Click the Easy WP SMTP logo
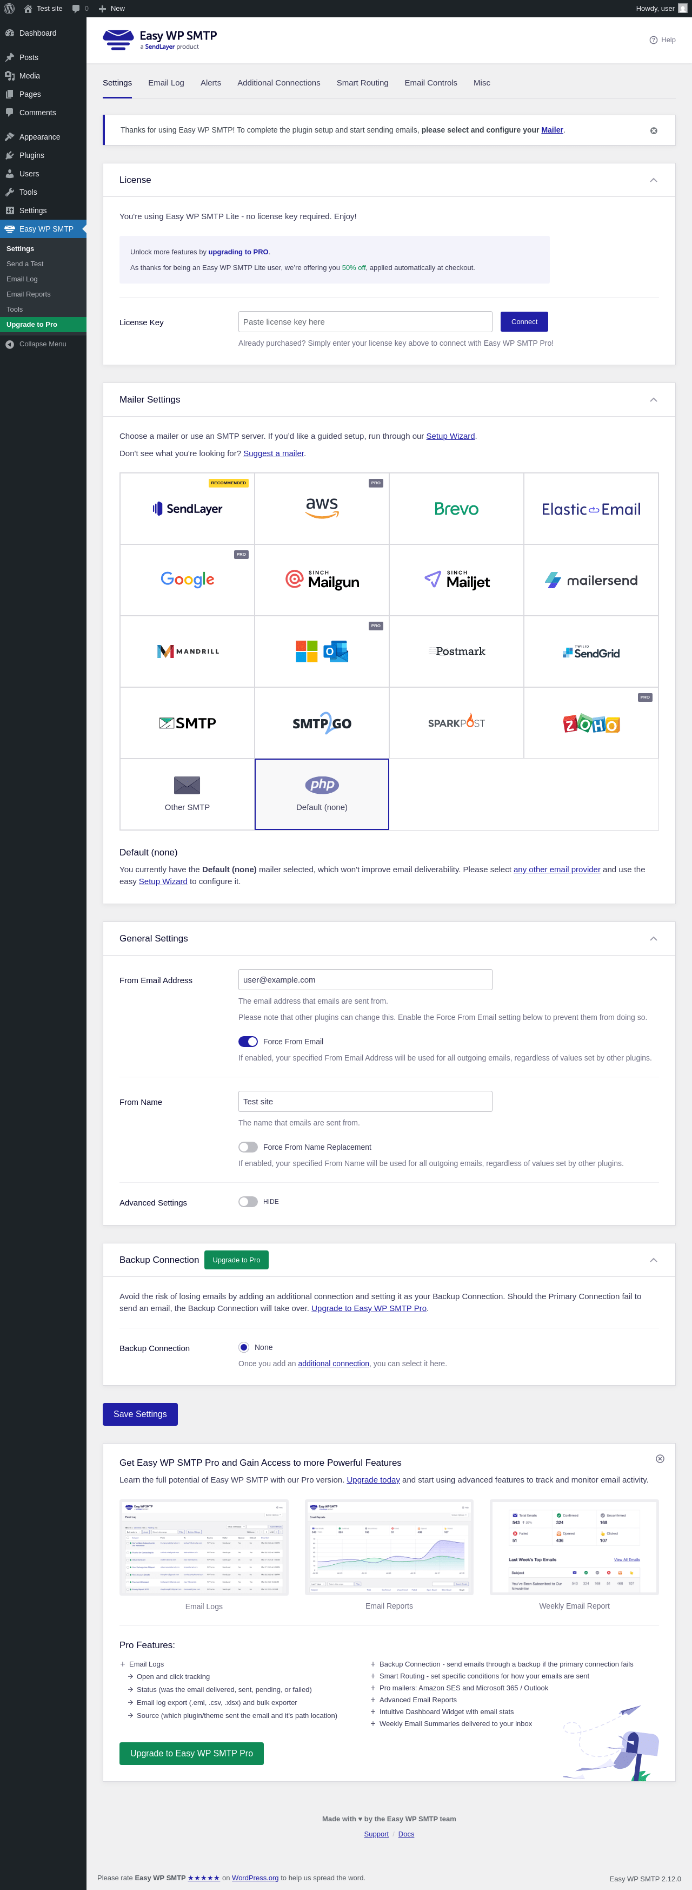 pos(160,39)
